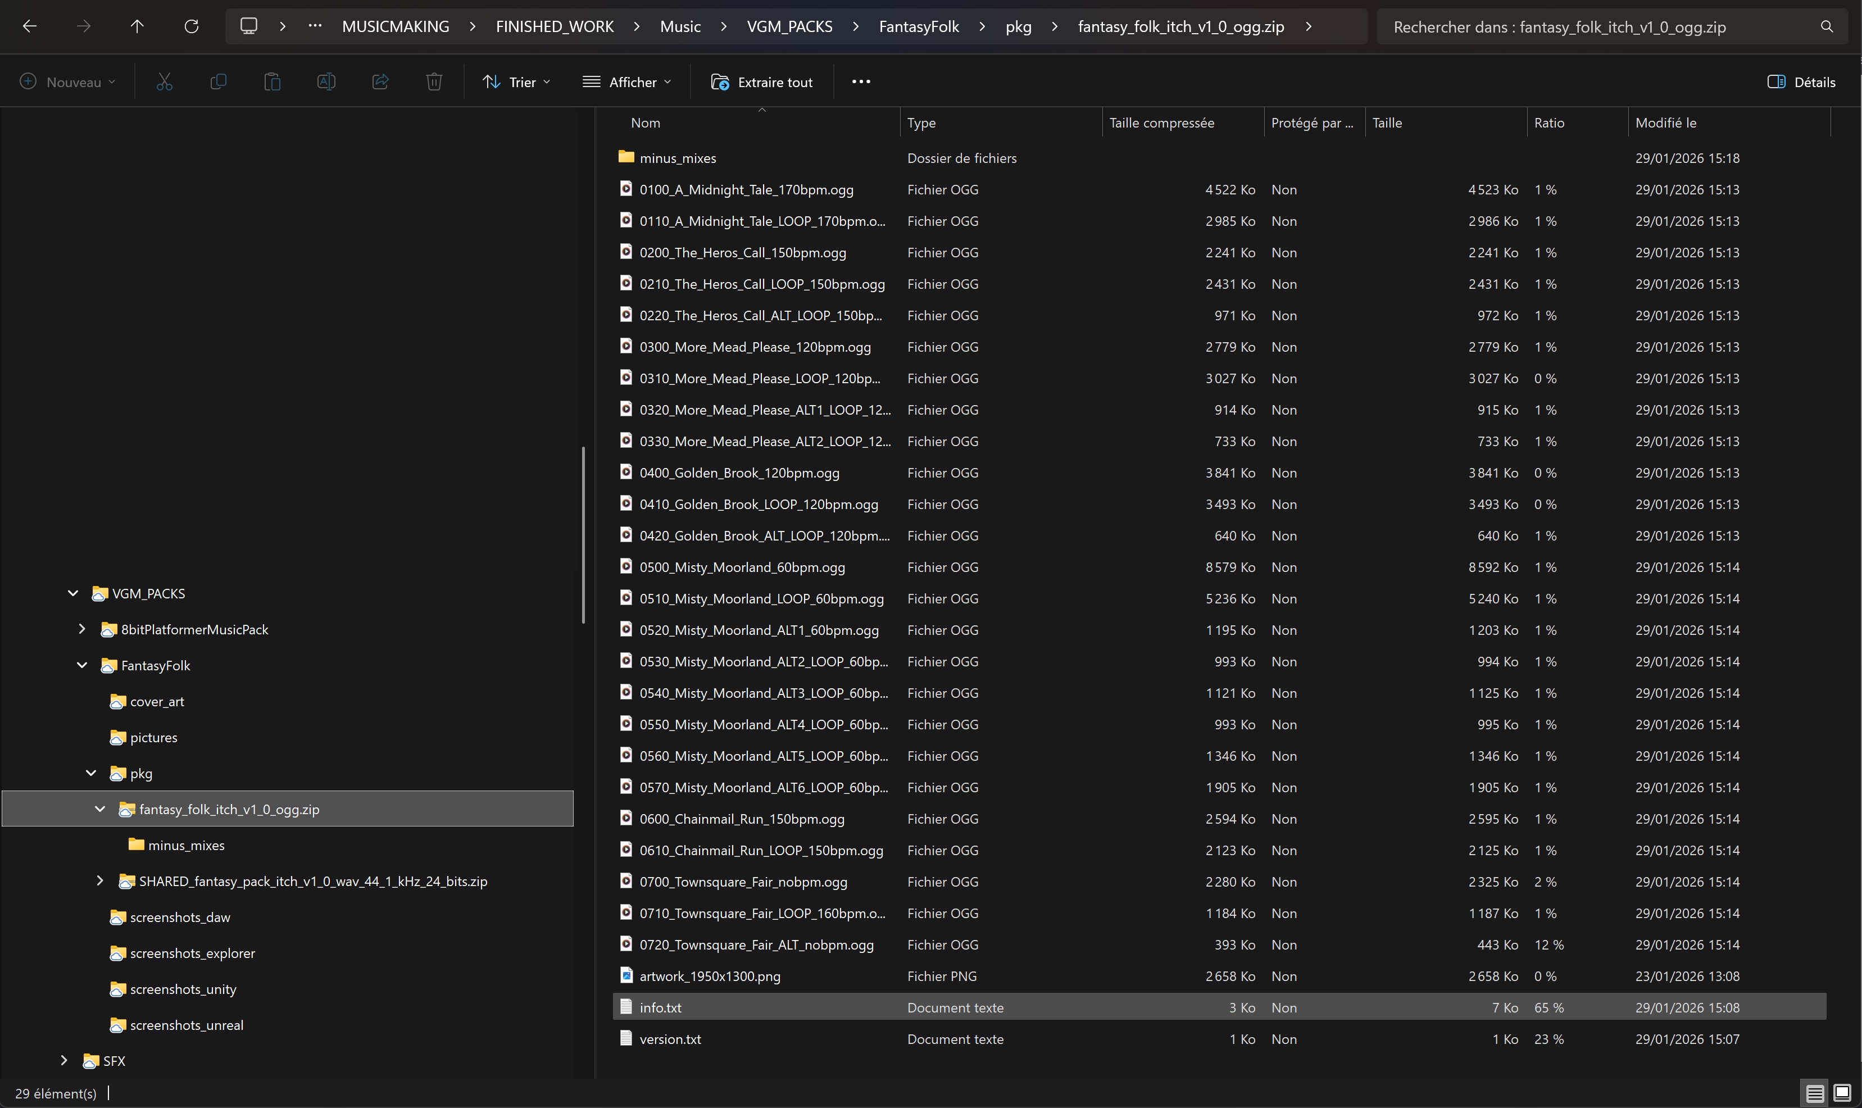Click the Delete trash icon
Viewport: 1862px width, 1108px height.
click(434, 82)
